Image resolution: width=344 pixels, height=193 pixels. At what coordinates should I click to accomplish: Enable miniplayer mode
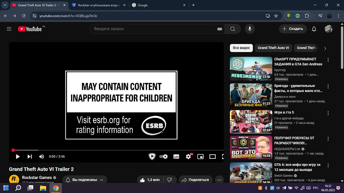[x=200, y=156]
